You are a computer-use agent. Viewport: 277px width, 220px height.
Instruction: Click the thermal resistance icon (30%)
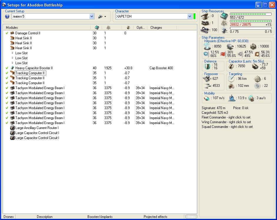223,54
